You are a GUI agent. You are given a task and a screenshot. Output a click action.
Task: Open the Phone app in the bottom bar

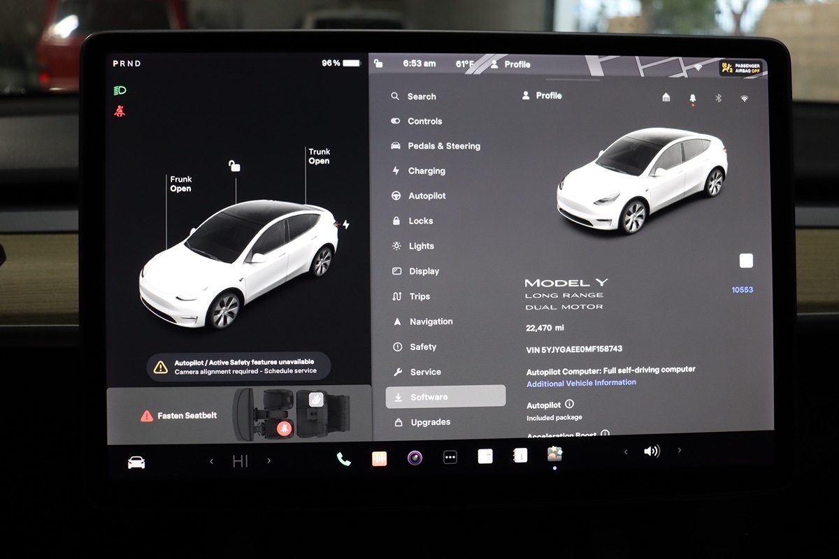pos(343,458)
